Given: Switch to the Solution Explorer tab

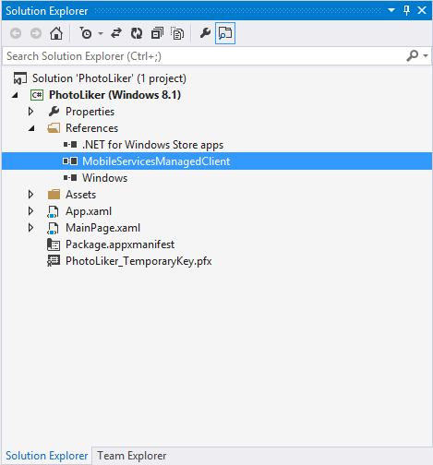Looking at the screenshot, I should 47,456.
